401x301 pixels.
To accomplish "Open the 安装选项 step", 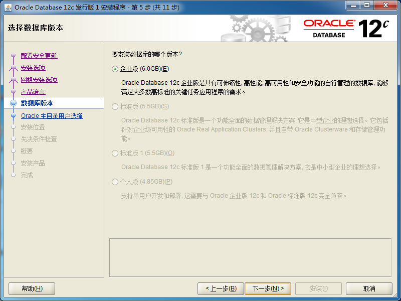I will pyautogui.click(x=32, y=67).
